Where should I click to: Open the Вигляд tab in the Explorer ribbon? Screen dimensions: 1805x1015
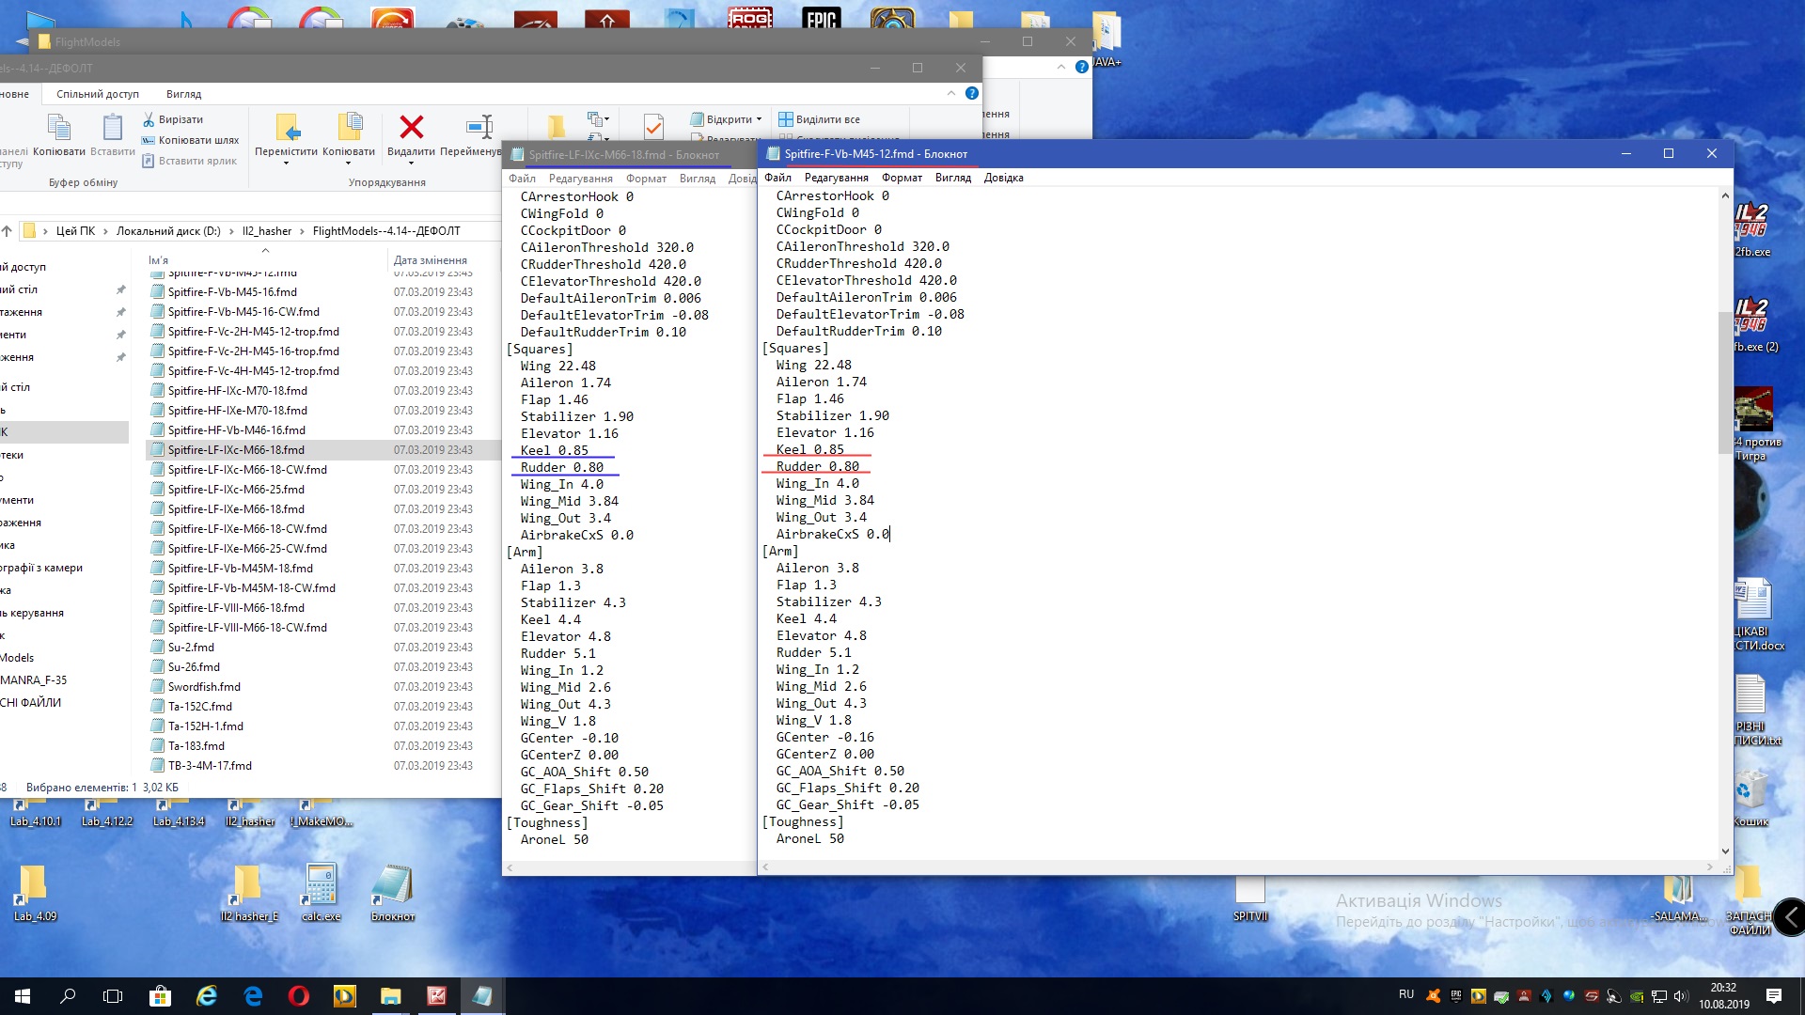coord(183,94)
